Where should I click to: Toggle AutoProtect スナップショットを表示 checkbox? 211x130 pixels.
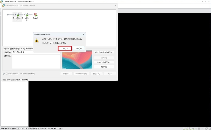click(7, 74)
